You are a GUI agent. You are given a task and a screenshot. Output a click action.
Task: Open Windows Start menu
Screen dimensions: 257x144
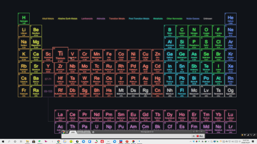click(3, 141)
